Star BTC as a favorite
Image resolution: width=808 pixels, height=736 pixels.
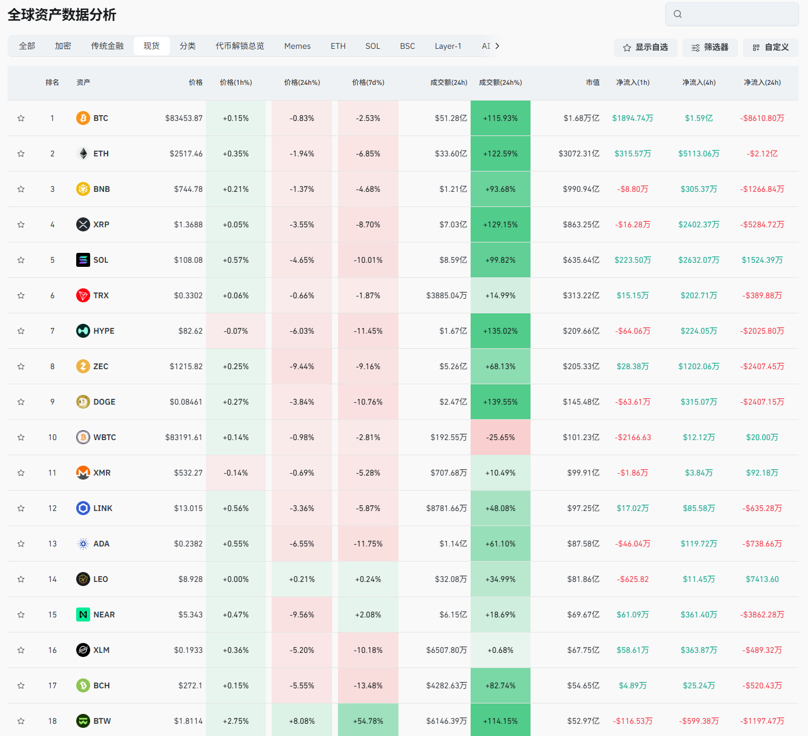click(x=21, y=118)
